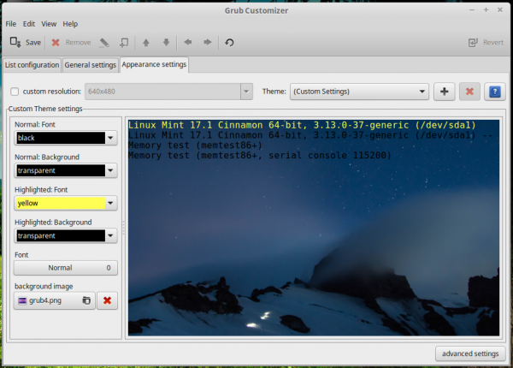Remove background image with red X
The image size is (513, 368).
click(x=108, y=300)
